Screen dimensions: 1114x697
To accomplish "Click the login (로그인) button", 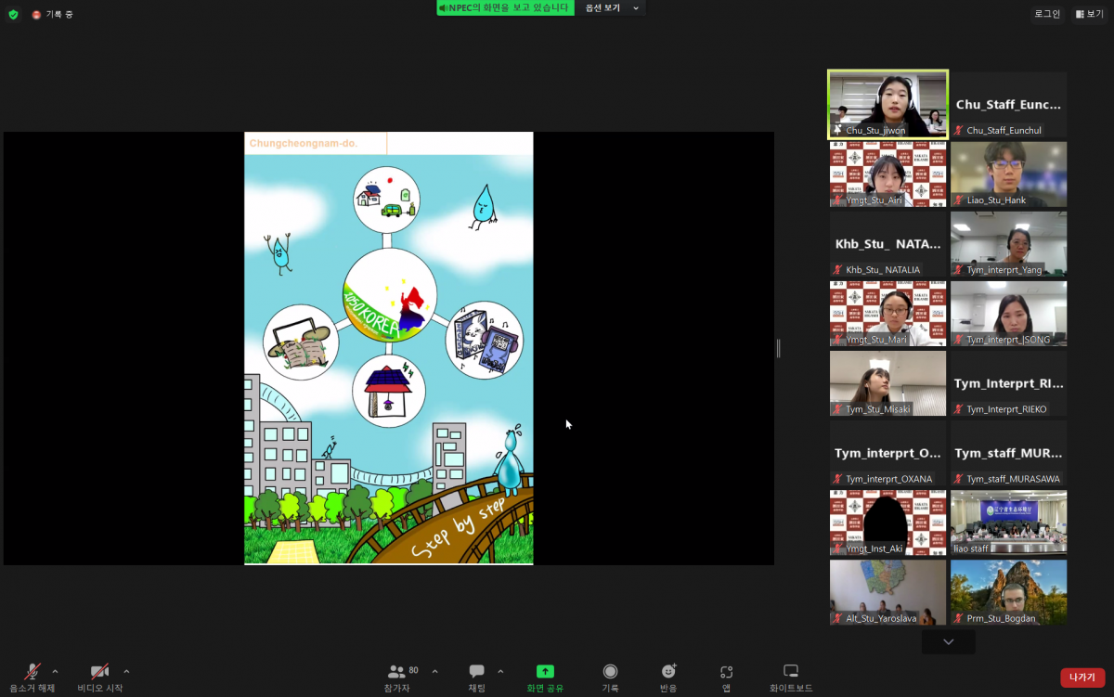I will click(1047, 14).
